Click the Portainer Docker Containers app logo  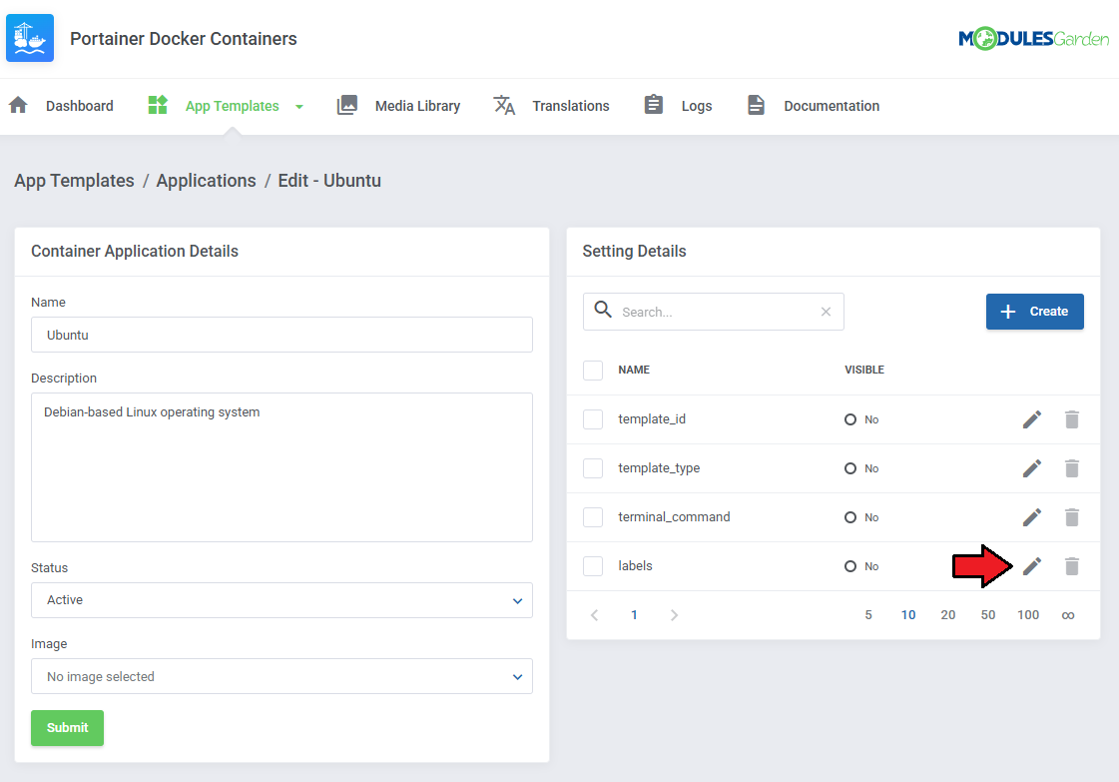click(x=30, y=38)
